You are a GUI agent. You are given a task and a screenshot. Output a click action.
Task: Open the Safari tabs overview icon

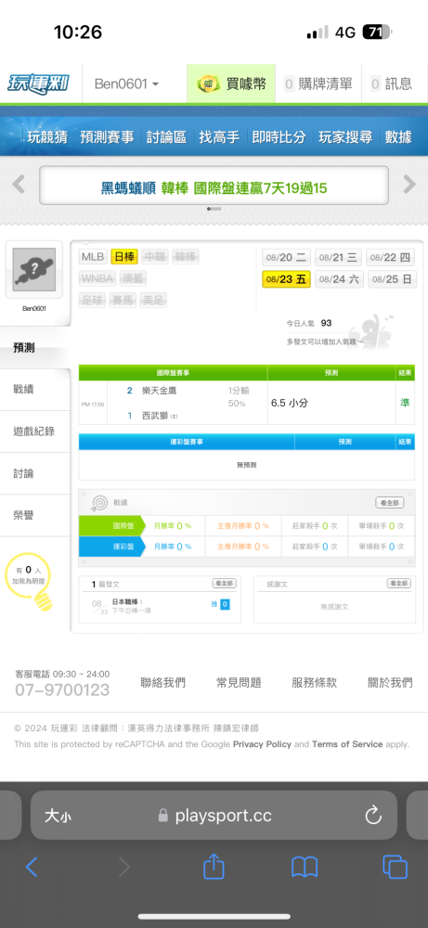click(395, 867)
